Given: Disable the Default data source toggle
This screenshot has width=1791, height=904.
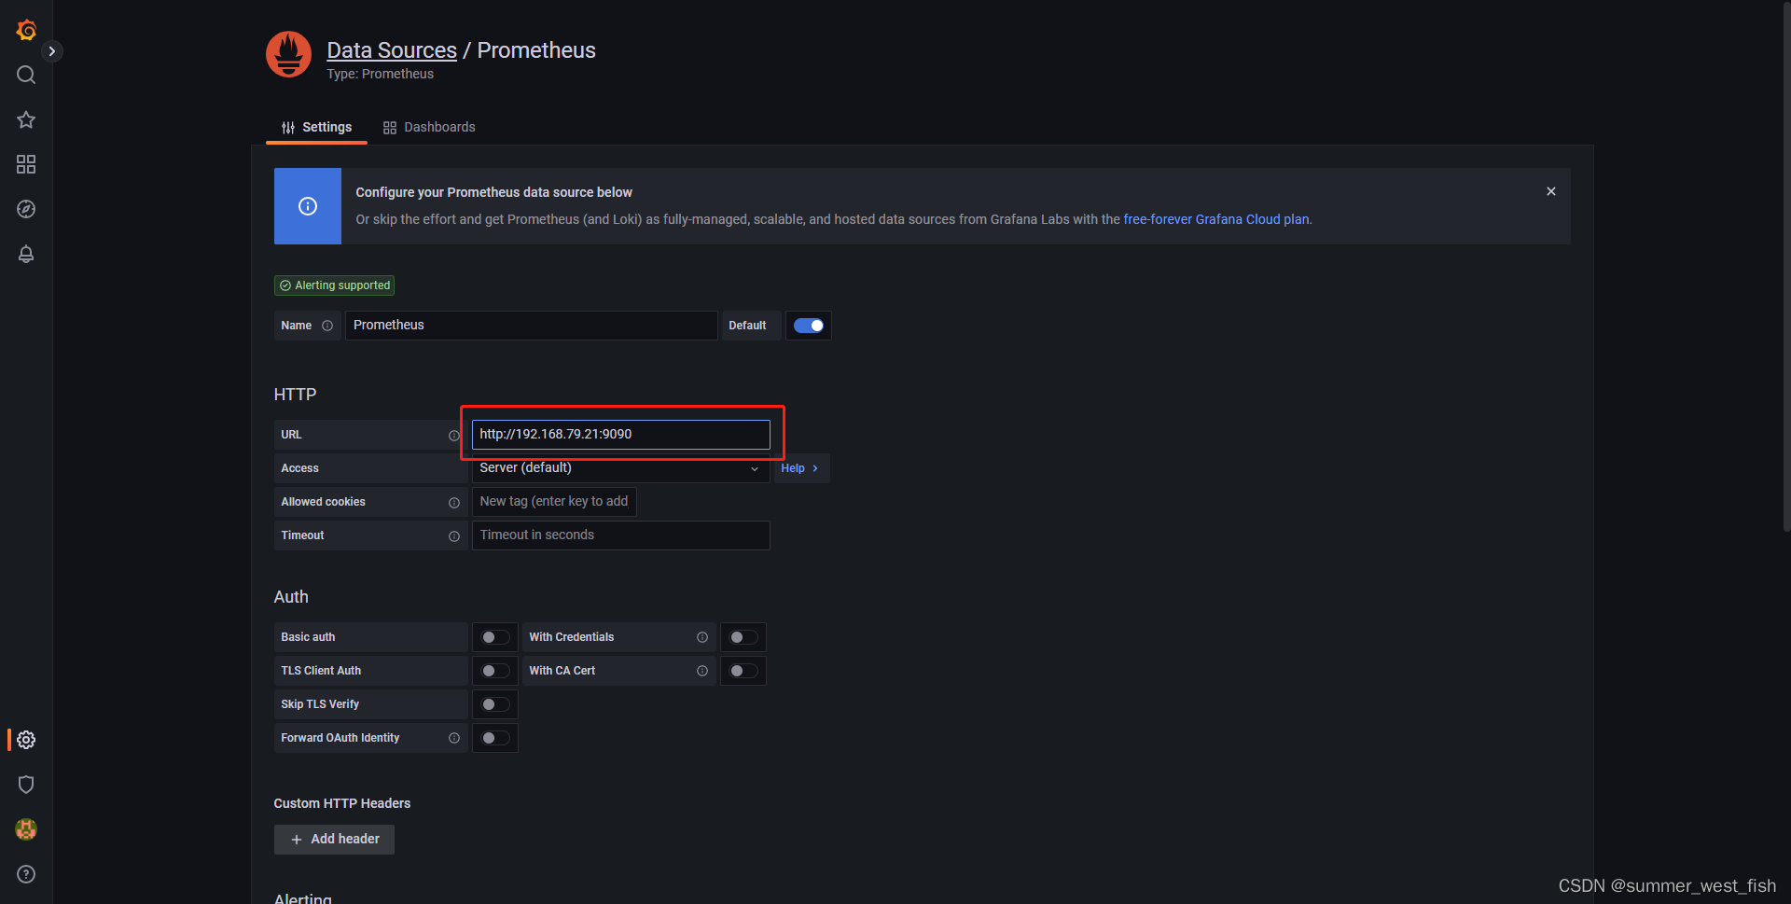Looking at the screenshot, I should coord(808,325).
